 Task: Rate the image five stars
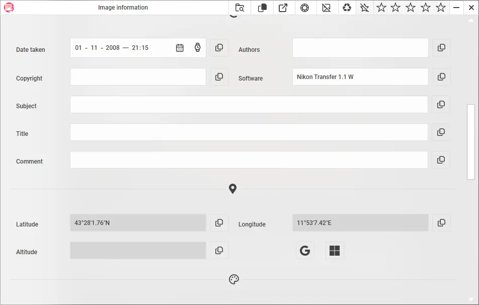pyautogui.click(x=440, y=8)
